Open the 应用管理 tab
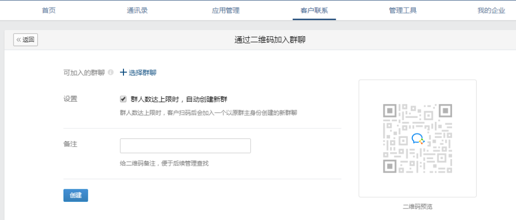Viewport: 516px width, 220px height. (x=226, y=11)
